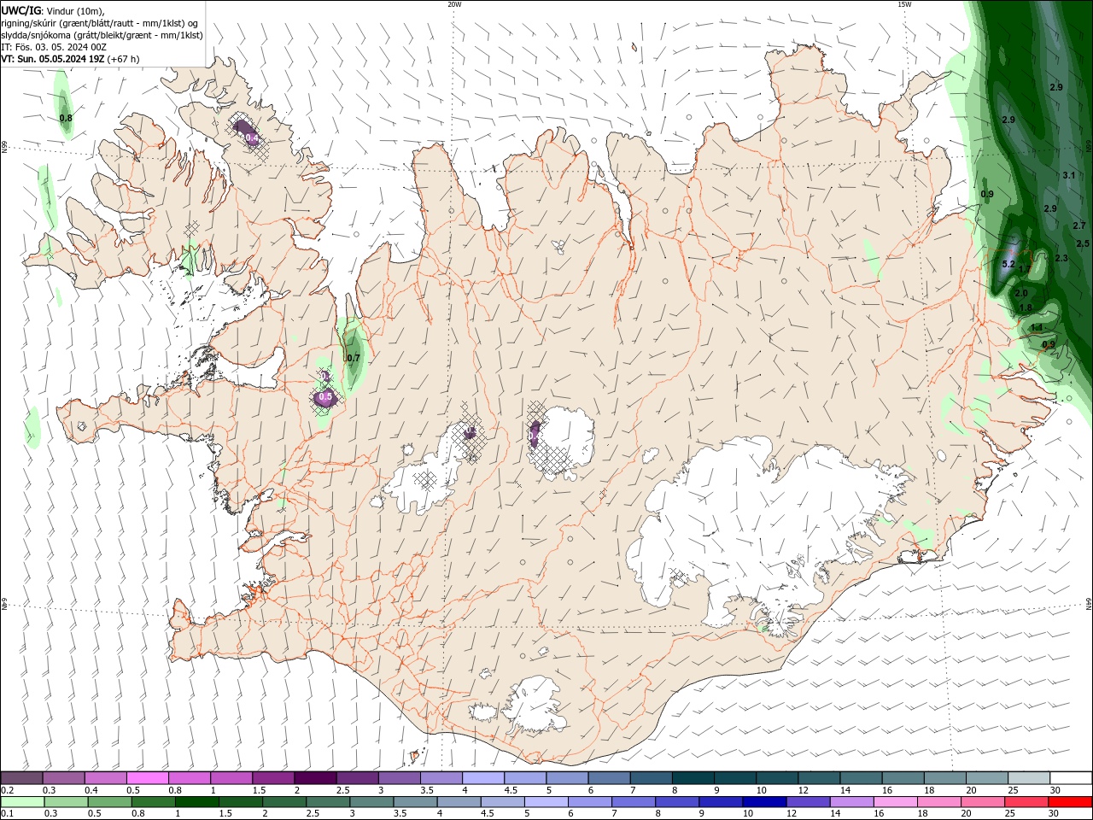The image size is (1093, 820).
Task: Click the '15W' longitude label
Action: coord(904,4)
